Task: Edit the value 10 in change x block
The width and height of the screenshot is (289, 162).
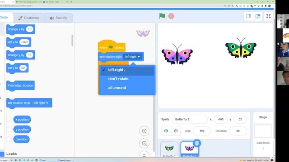Action: (x=30, y=29)
